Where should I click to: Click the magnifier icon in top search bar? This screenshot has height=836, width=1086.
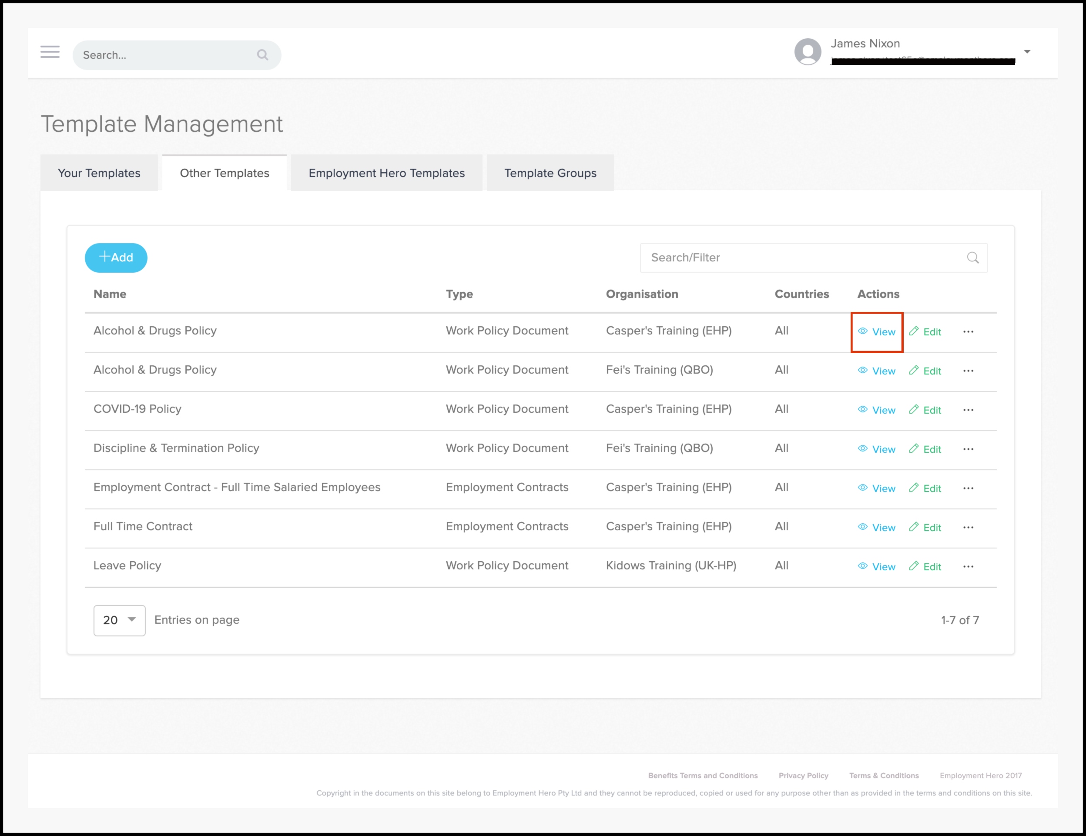click(x=262, y=55)
